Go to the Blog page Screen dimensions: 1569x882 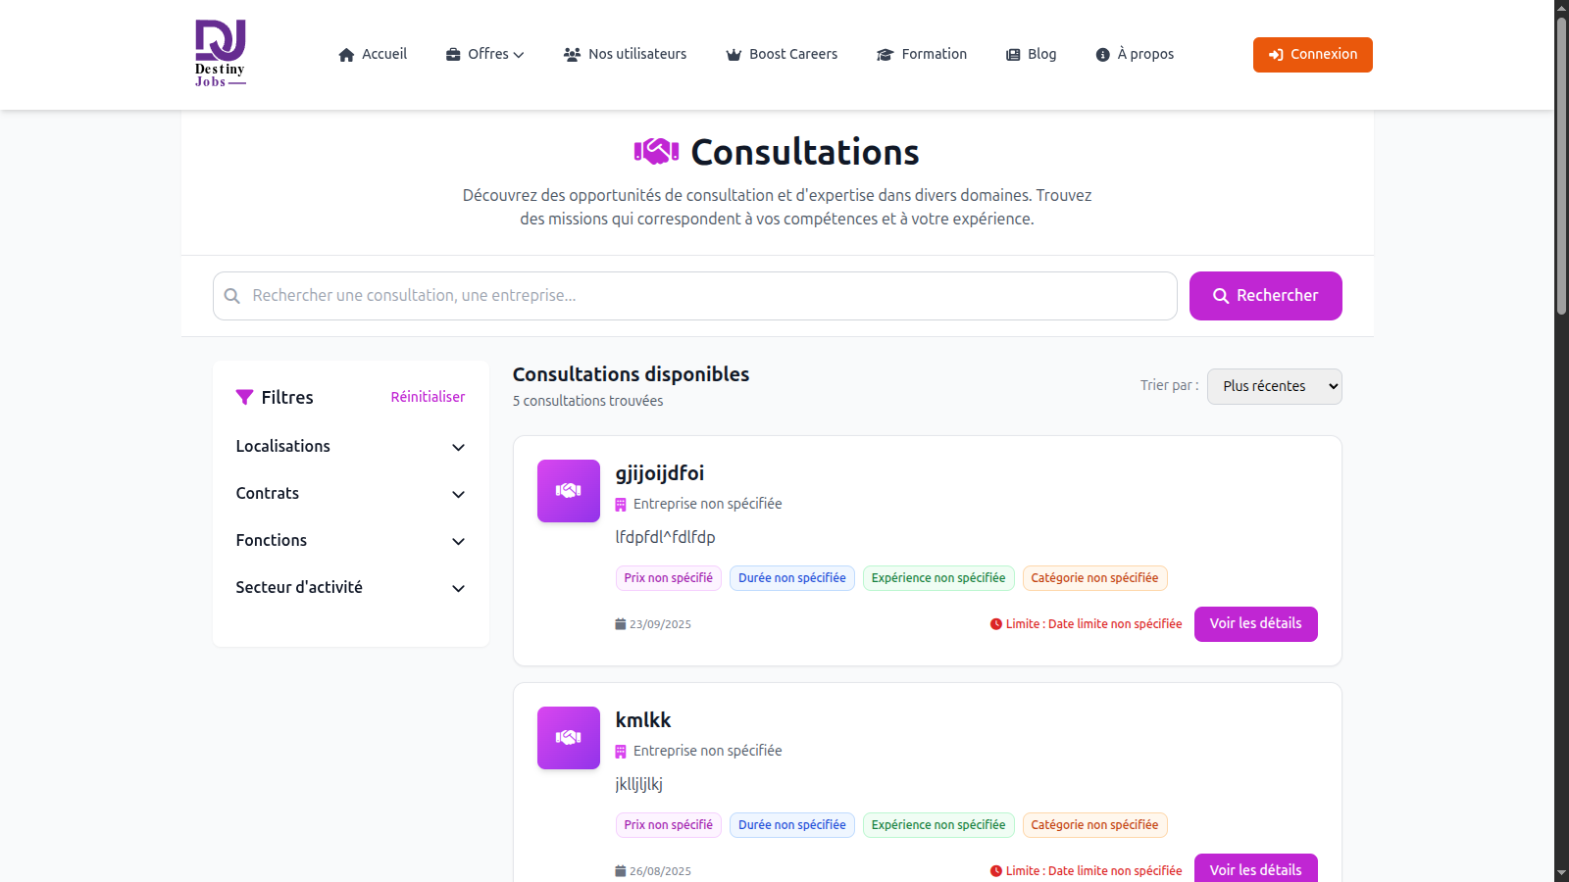pos(1031,55)
